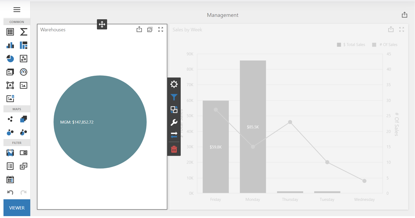Open the wrench menu in the item toolbar
The width and height of the screenshot is (415, 218).
point(174,123)
